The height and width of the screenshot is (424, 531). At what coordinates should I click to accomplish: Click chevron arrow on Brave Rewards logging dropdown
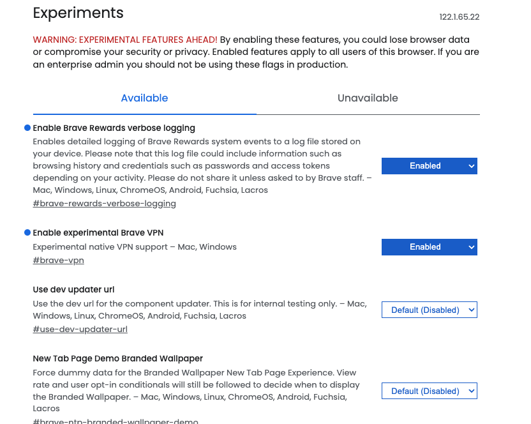pyautogui.click(x=471, y=166)
